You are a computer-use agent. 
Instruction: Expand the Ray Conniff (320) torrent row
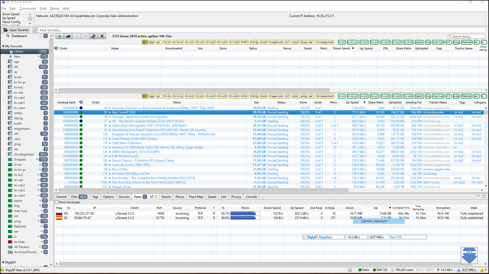pyautogui.click(x=110, y=112)
